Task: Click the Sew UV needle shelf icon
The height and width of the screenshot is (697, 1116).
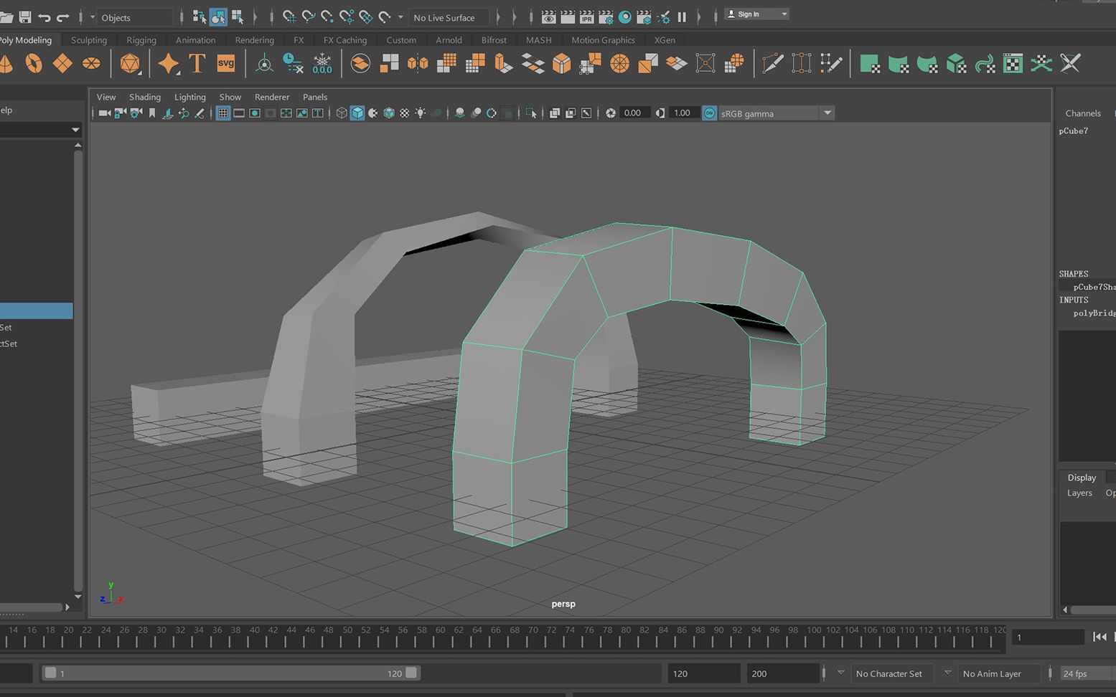Action: (1070, 64)
